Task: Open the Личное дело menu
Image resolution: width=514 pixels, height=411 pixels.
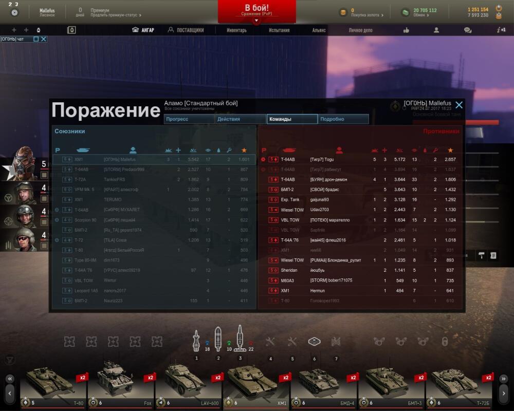Action: 361,30
